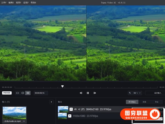Open the input video's three-dot menu
This screenshot has width=165, height=124.
(24, 121)
